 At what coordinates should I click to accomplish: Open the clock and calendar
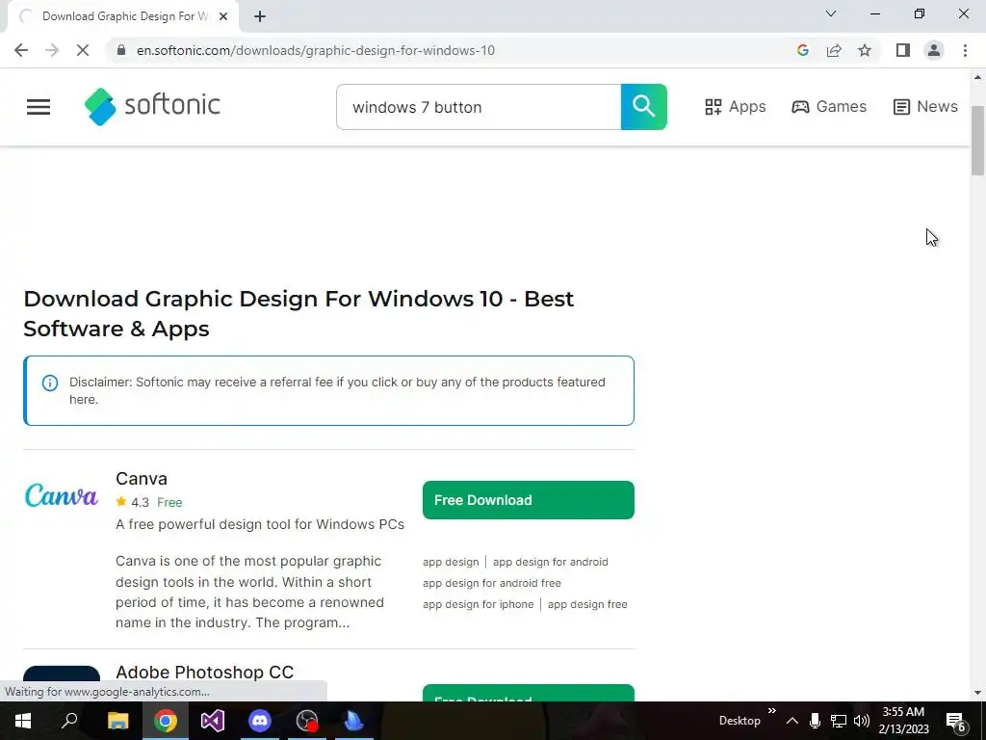pos(903,721)
